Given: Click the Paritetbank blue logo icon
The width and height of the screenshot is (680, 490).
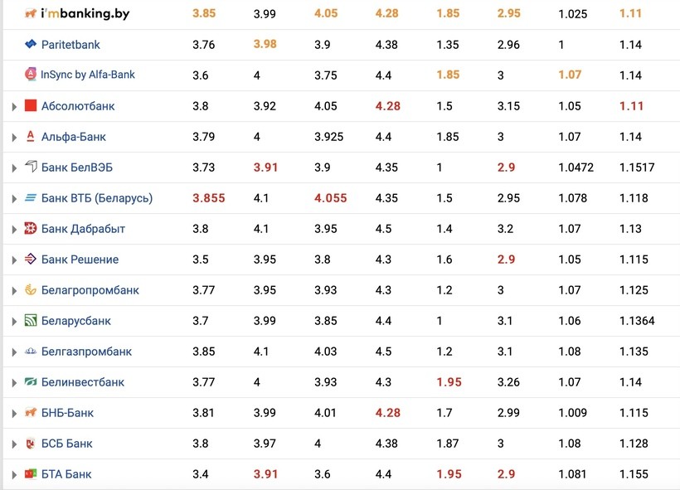Looking at the screenshot, I should tap(31, 44).
